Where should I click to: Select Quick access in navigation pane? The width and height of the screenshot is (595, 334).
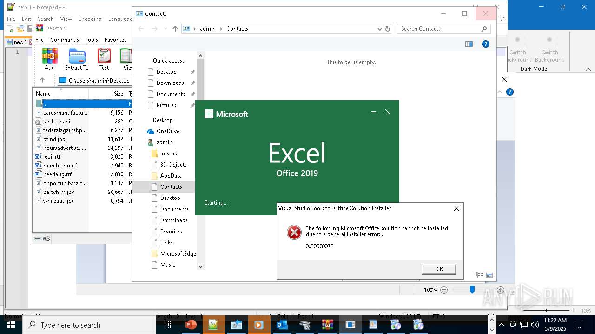click(x=168, y=61)
